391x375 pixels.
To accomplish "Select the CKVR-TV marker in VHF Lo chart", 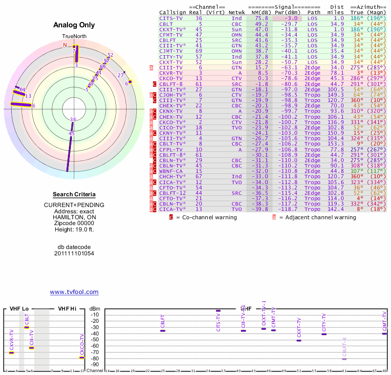I will coord(12,353).
